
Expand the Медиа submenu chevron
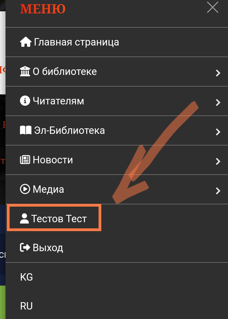coord(218,191)
